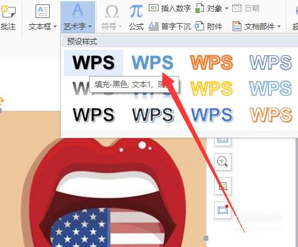Screen dimensions: 298x247
Task: Click the 艺术字 word art icon
Action: point(78,11)
